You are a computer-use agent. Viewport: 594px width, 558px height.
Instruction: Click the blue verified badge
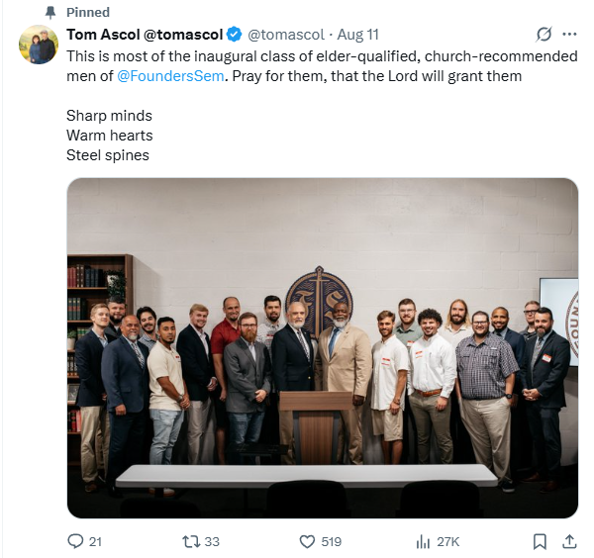[236, 35]
